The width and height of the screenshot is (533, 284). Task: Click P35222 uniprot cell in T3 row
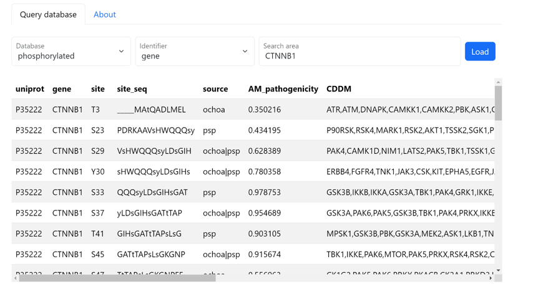pos(29,110)
